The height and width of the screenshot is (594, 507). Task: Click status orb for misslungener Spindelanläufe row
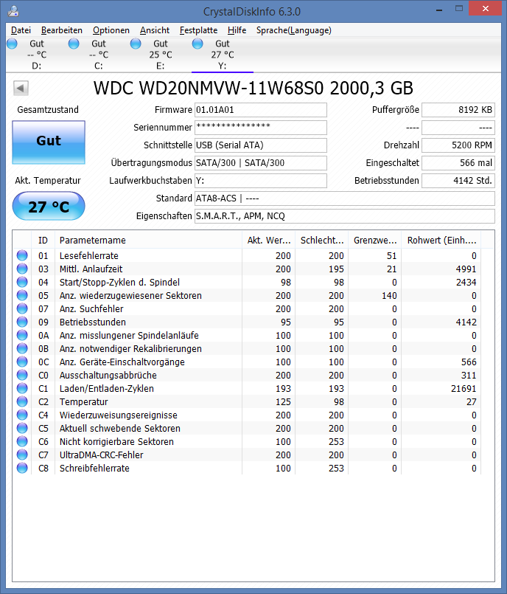click(22, 335)
